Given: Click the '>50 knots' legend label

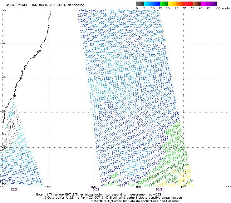Looking at the screenshot, I should 222,8.
